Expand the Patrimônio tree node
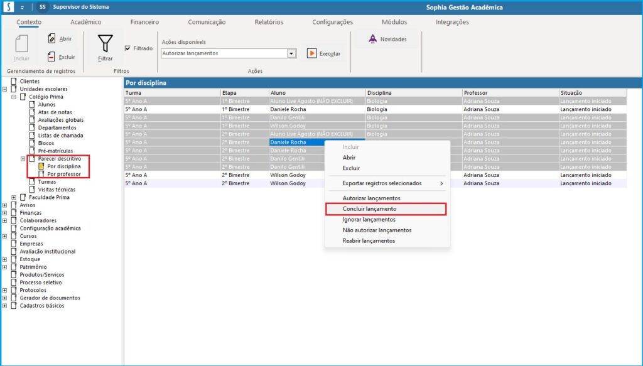 coord(4,267)
